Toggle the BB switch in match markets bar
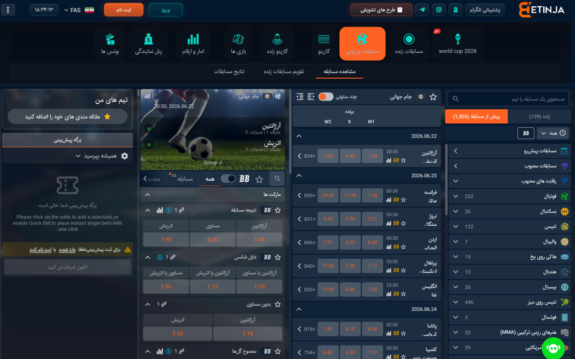 pos(228,179)
